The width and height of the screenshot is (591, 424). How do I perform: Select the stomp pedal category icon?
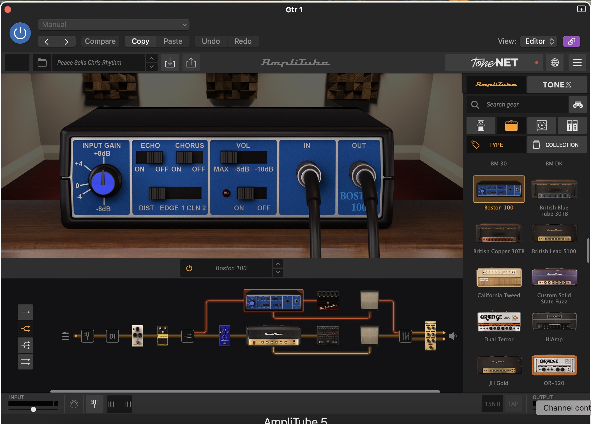tap(481, 125)
